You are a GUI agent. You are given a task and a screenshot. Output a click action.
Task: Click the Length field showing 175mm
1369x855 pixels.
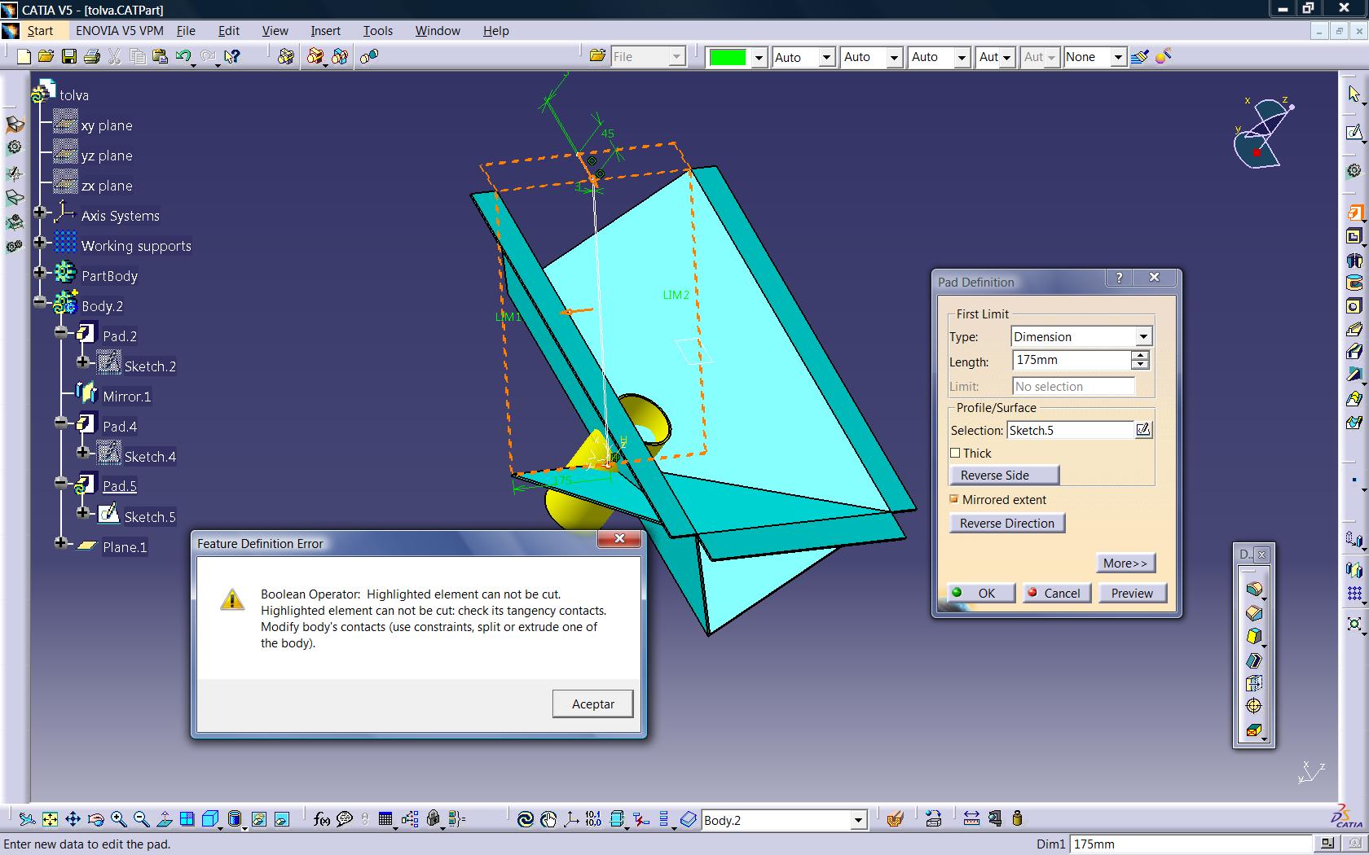(1072, 359)
